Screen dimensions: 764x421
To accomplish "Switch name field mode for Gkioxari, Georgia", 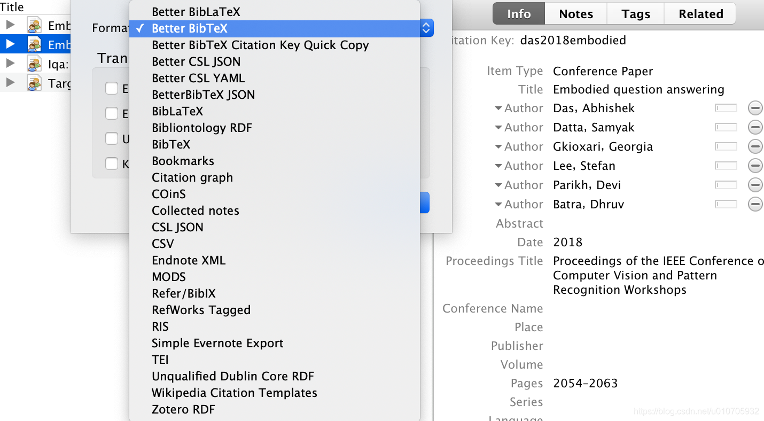I will [726, 146].
